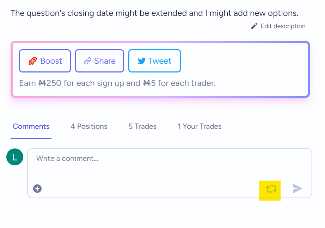Open the 4 Positions tab
This screenshot has width=325, height=228.
89,126
